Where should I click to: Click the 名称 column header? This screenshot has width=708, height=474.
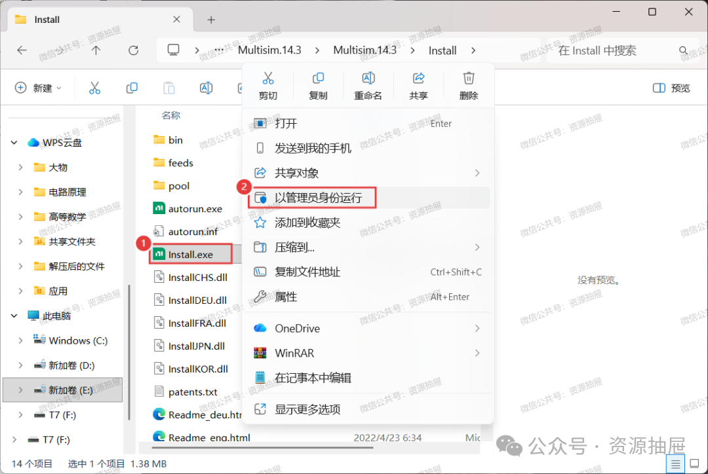coord(170,115)
